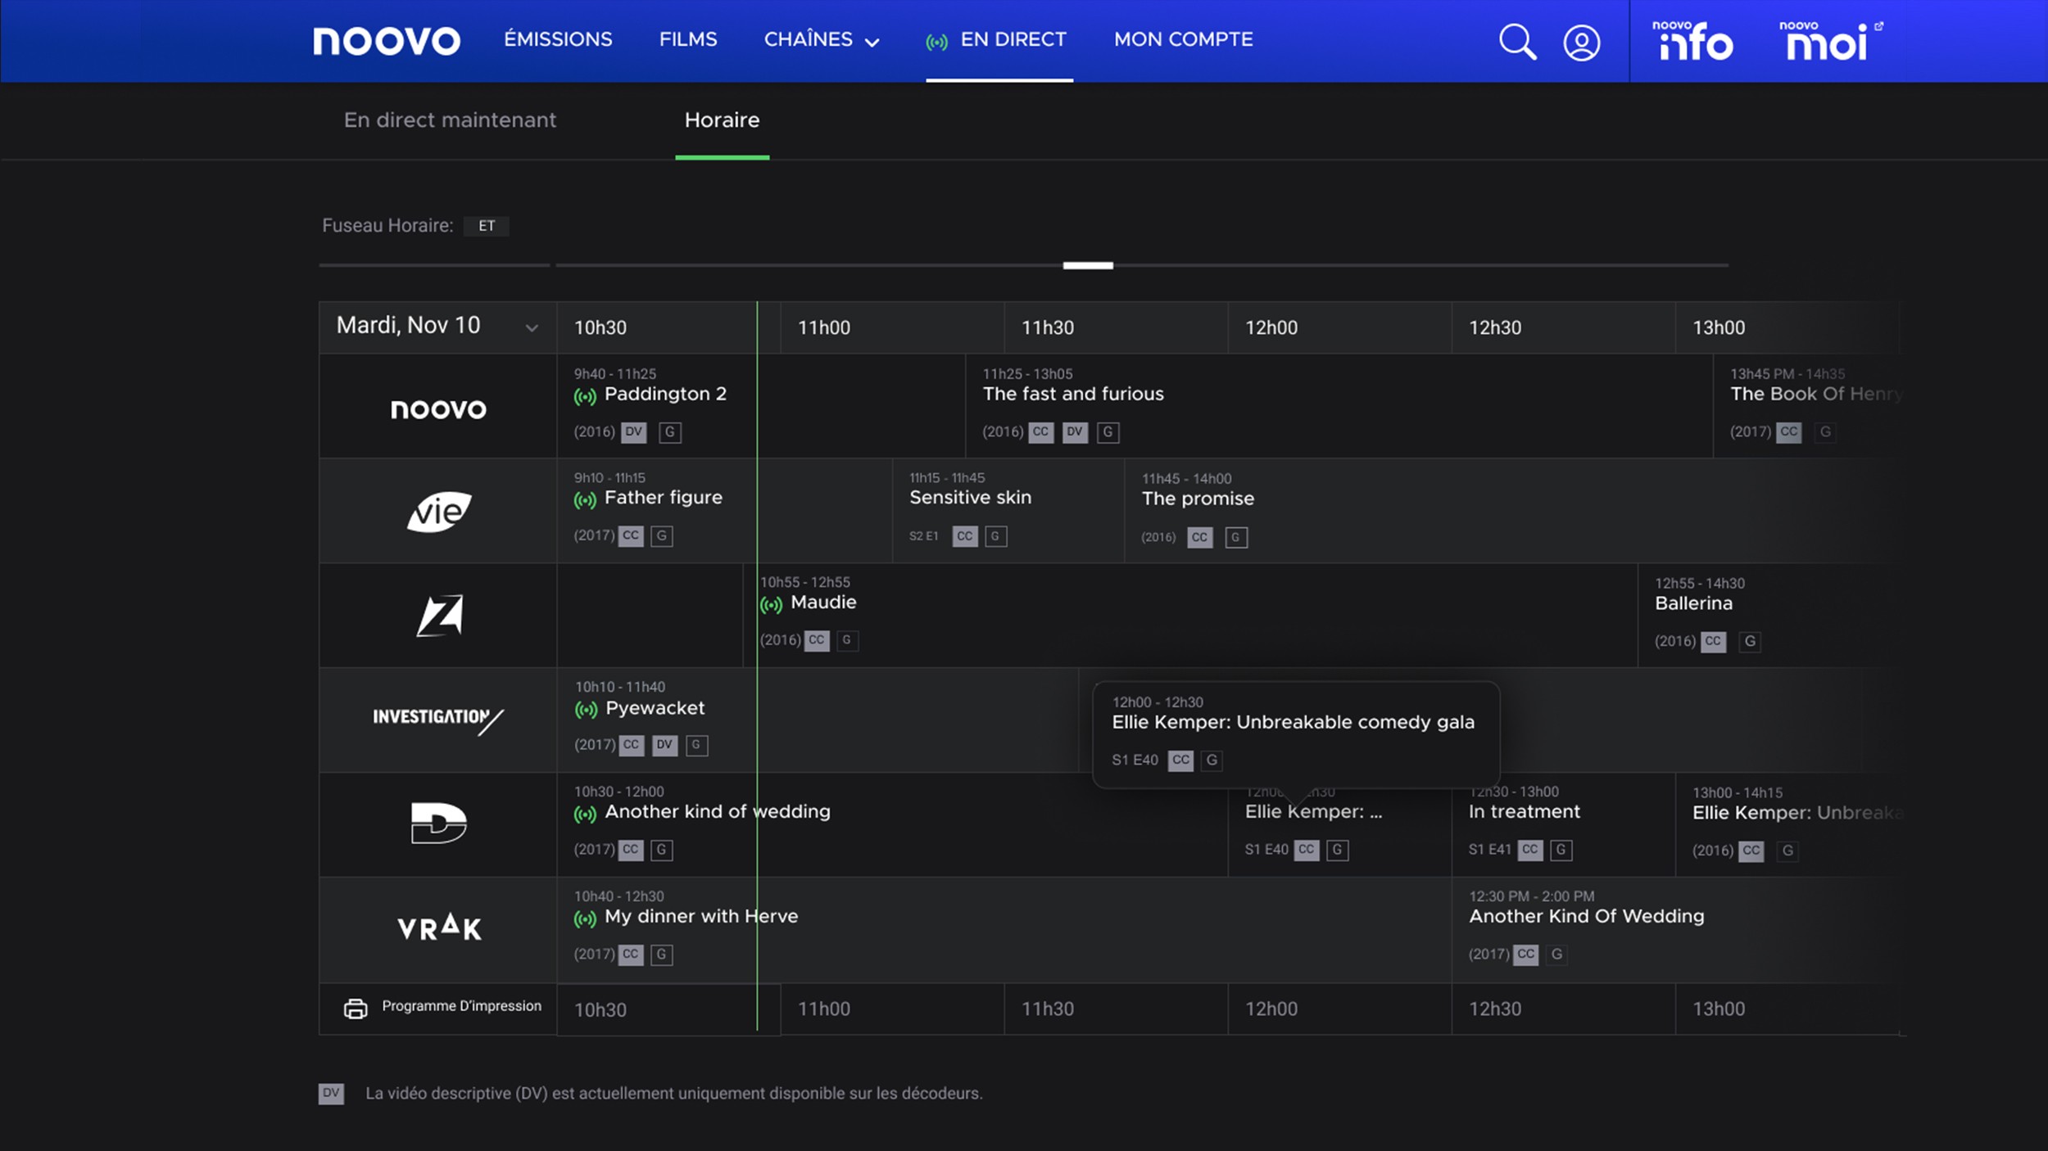Screen dimensions: 2048x1151
Task: Open the search magnifier icon
Action: [1517, 42]
